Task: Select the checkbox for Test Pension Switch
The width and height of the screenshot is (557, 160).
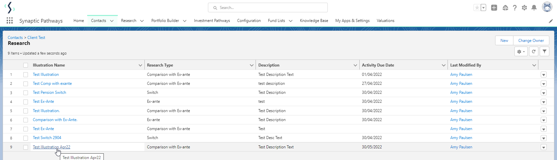Action: [26, 93]
